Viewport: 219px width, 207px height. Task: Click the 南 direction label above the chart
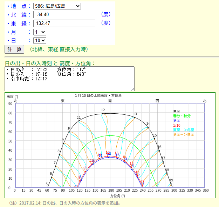[110, 101]
